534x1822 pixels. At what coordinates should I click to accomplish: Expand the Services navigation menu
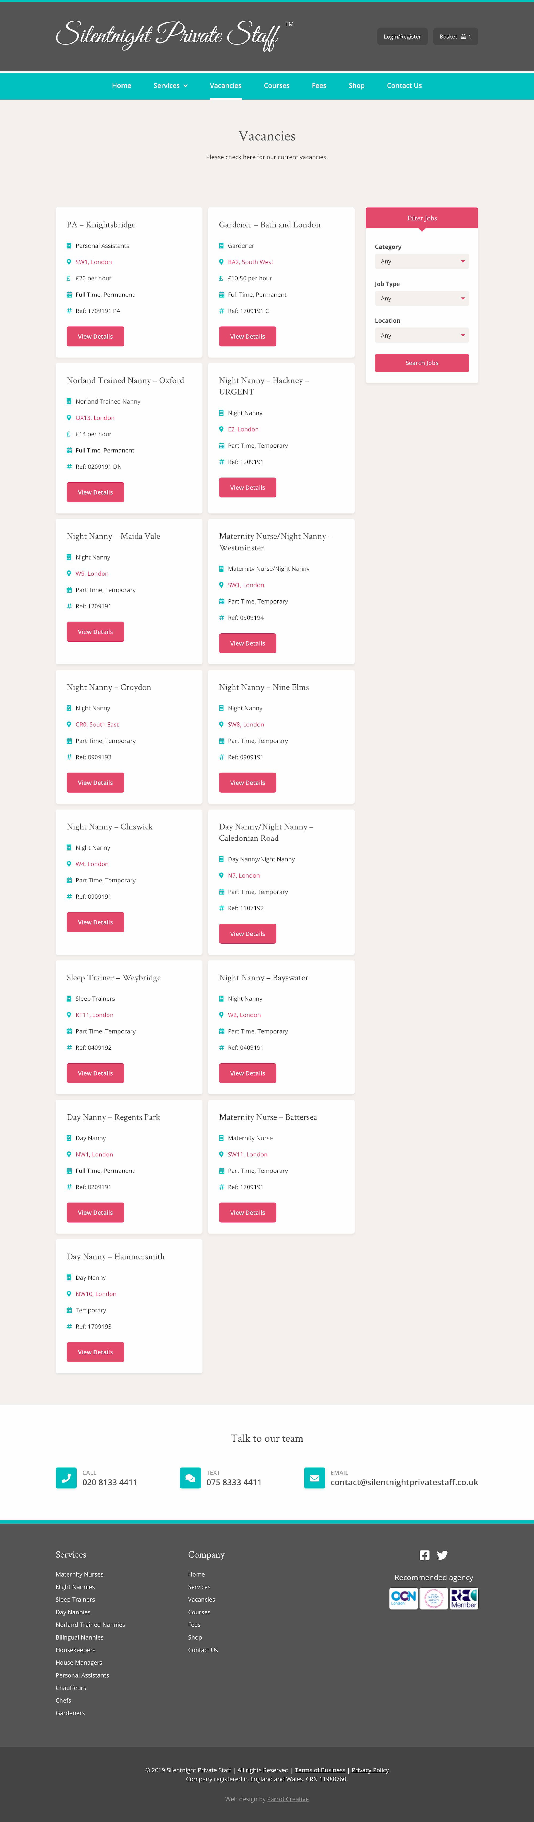coord(170,85)
